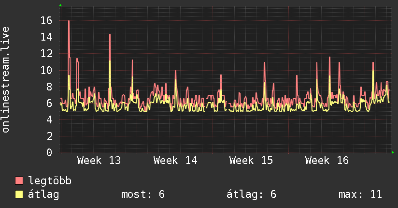Select the 'legtöbb' legend label

[x=50, y=181]
